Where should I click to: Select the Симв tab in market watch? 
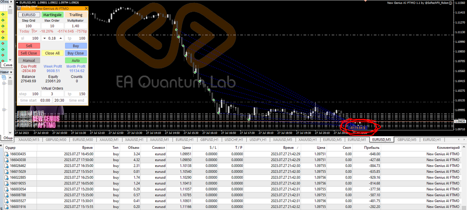(7, 65)
